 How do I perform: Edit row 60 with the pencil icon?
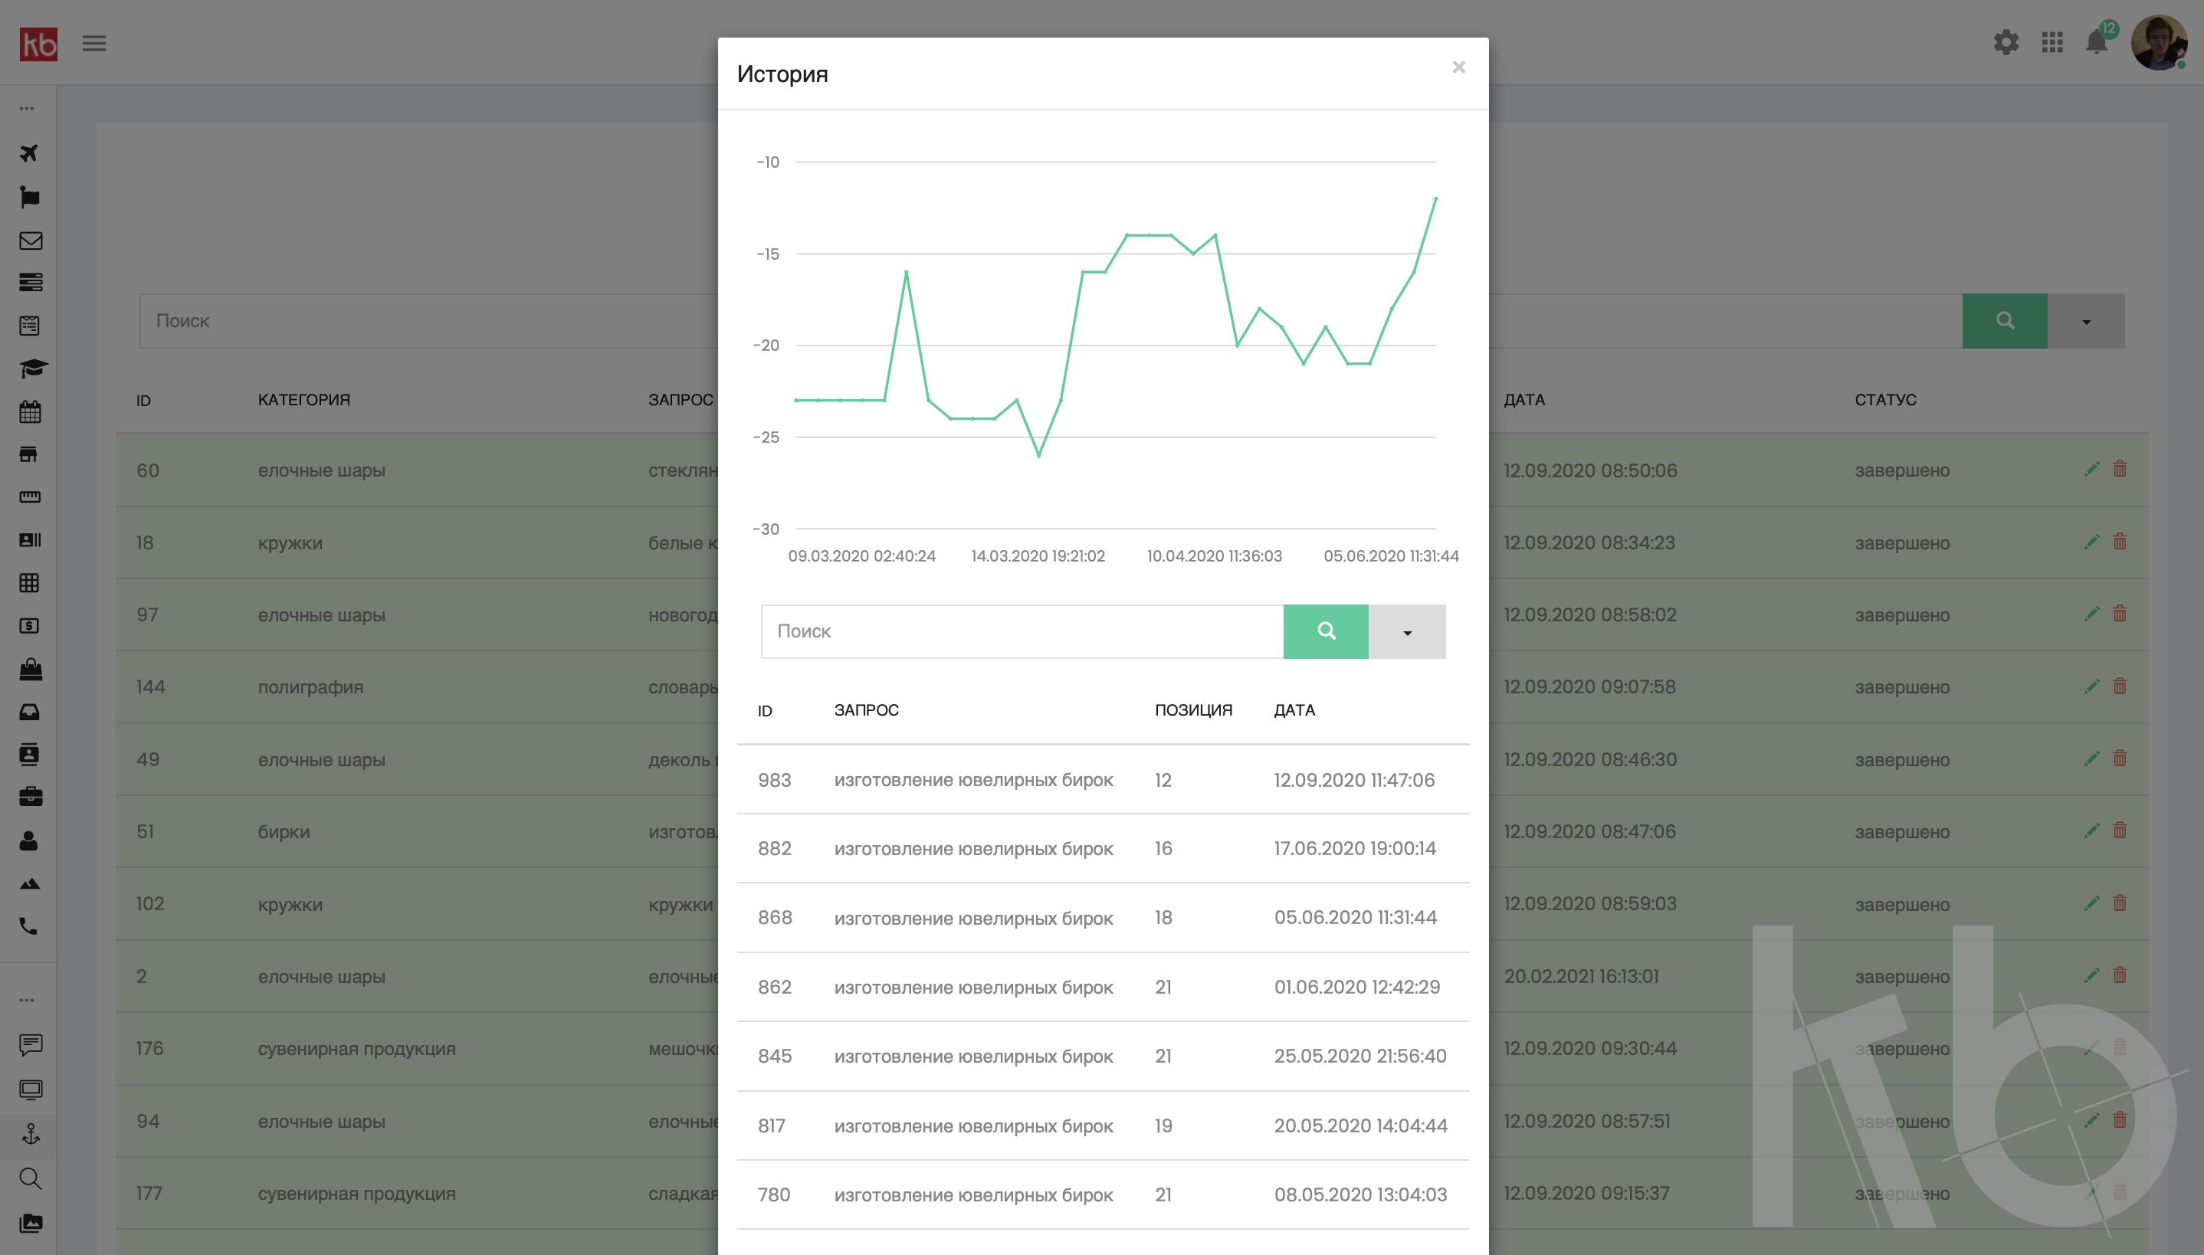(2091, 469)
